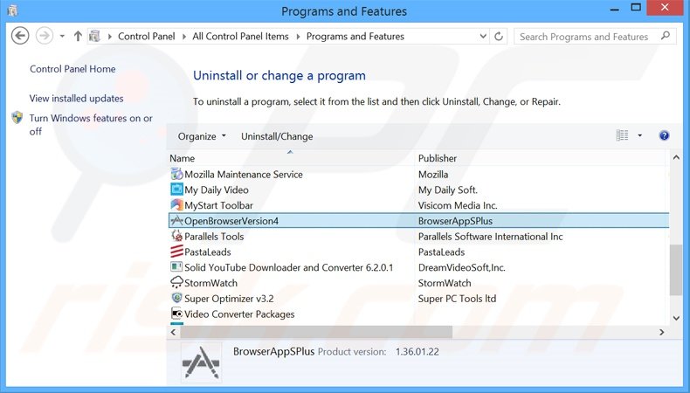
Task: Focus the Search Programs and Features box
Action: click(595, 37)
